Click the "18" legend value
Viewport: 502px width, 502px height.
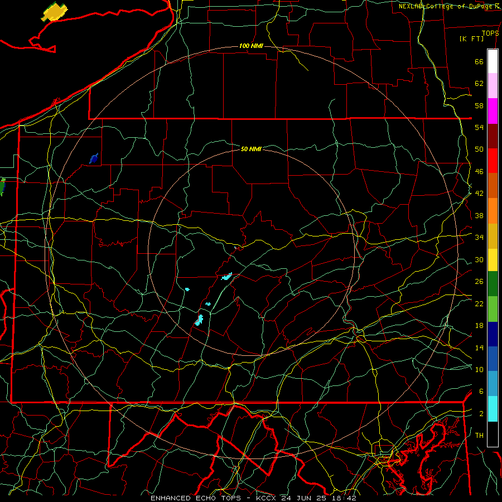pos(479,326)
